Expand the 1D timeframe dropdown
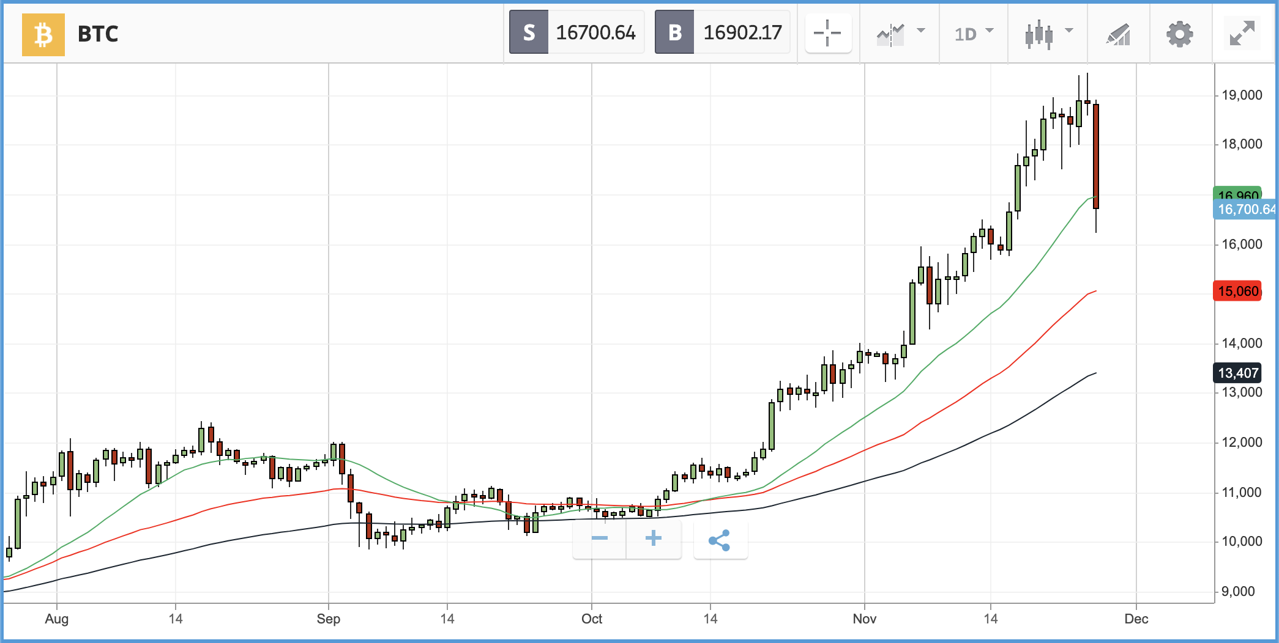This screenshot has width=1279, height=643. tap(974, 33)
